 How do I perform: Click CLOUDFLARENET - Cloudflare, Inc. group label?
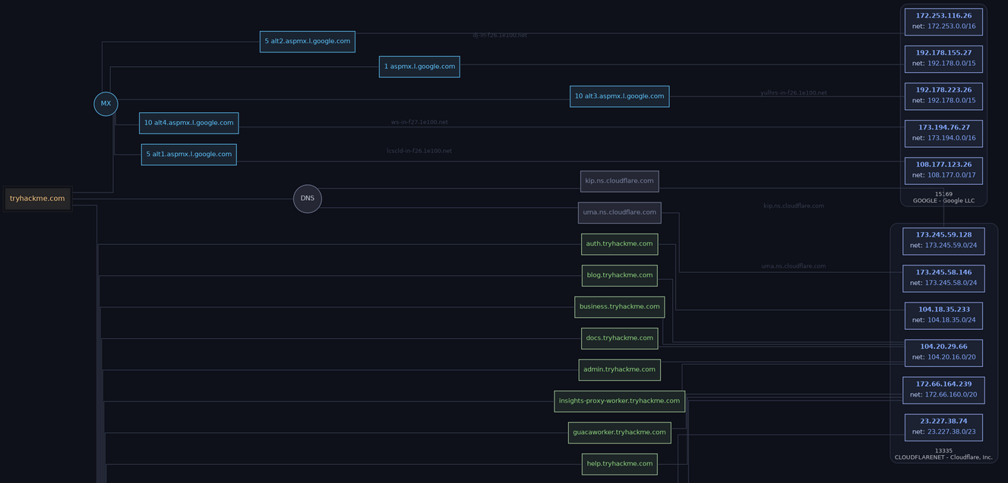click(x=943, y=457)
